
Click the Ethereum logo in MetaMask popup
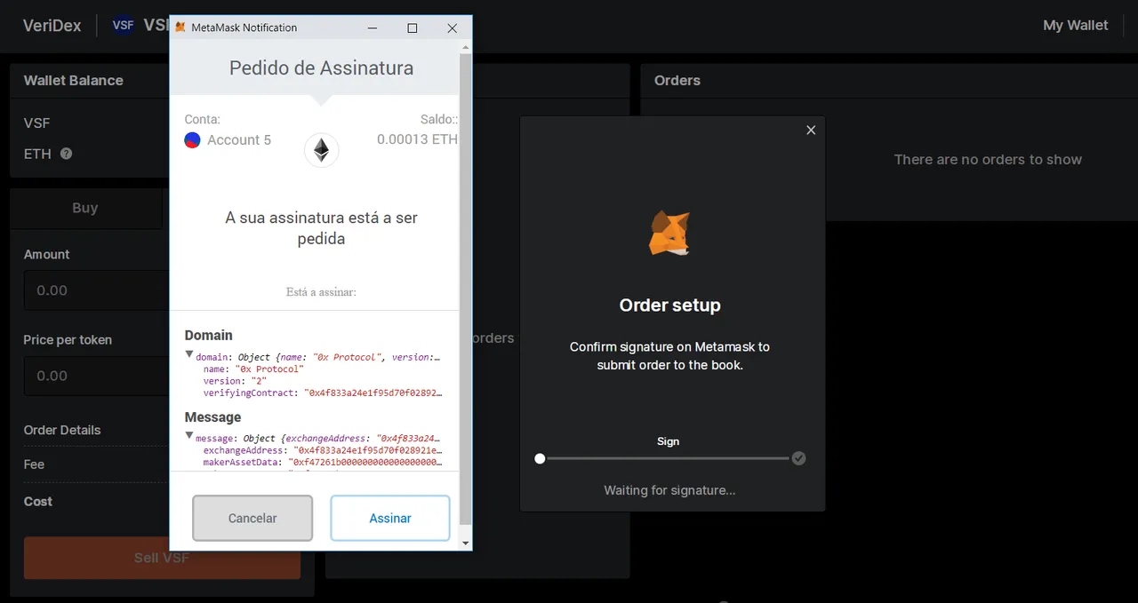(322, 150)
